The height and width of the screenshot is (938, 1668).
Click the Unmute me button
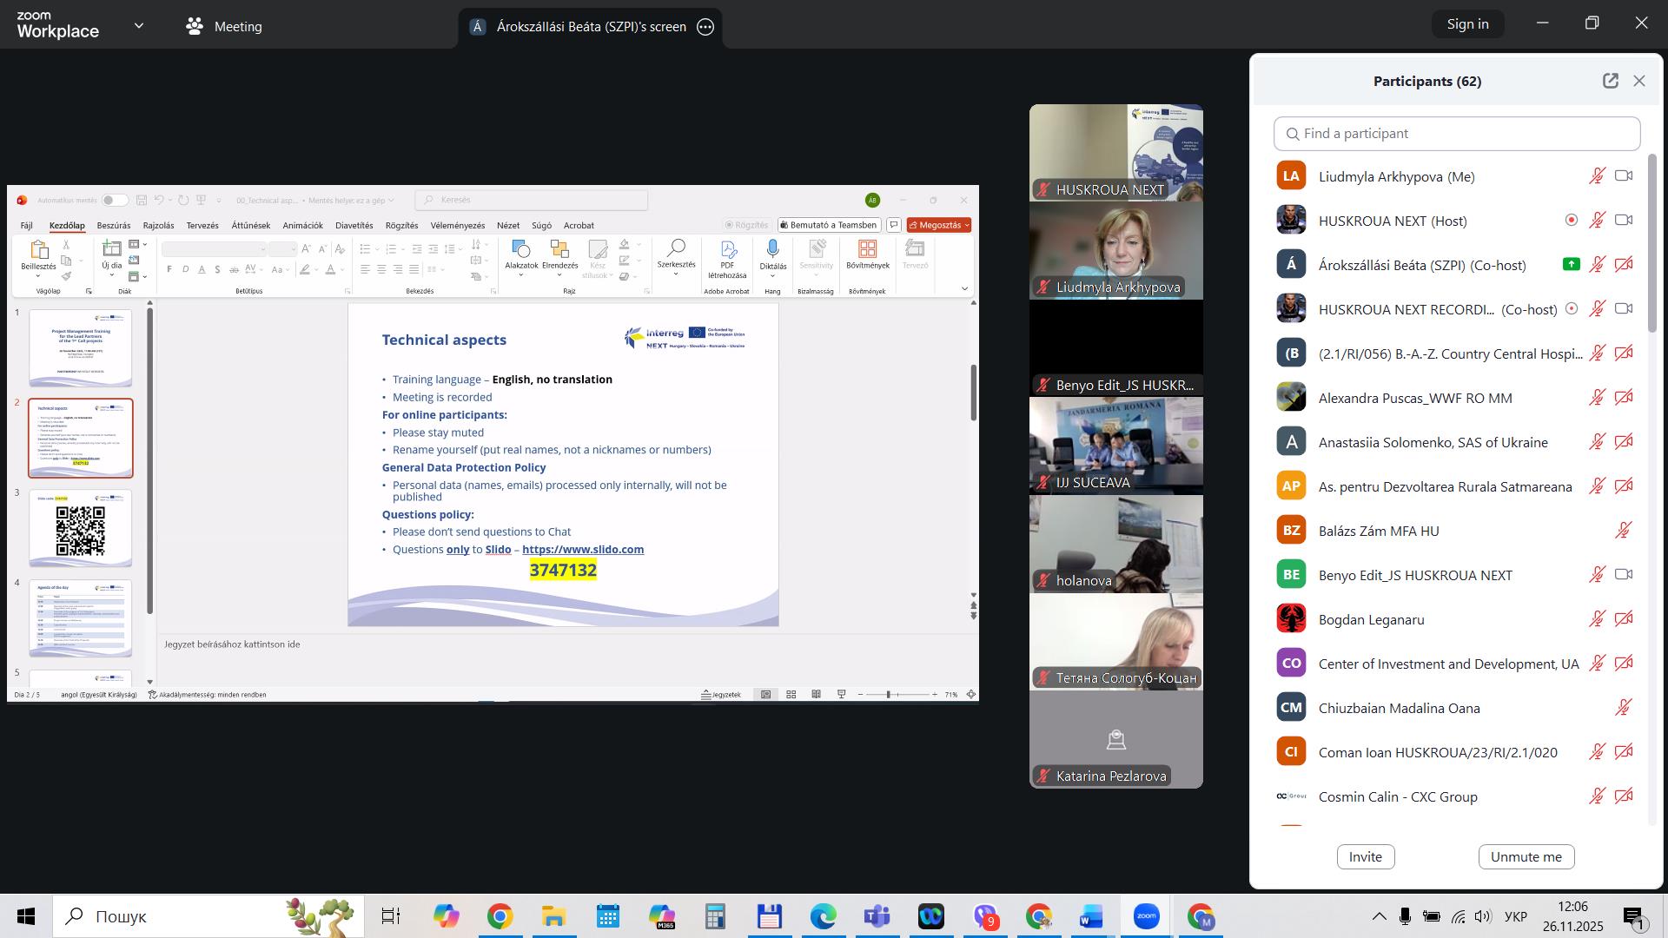tap(1526, 856)
